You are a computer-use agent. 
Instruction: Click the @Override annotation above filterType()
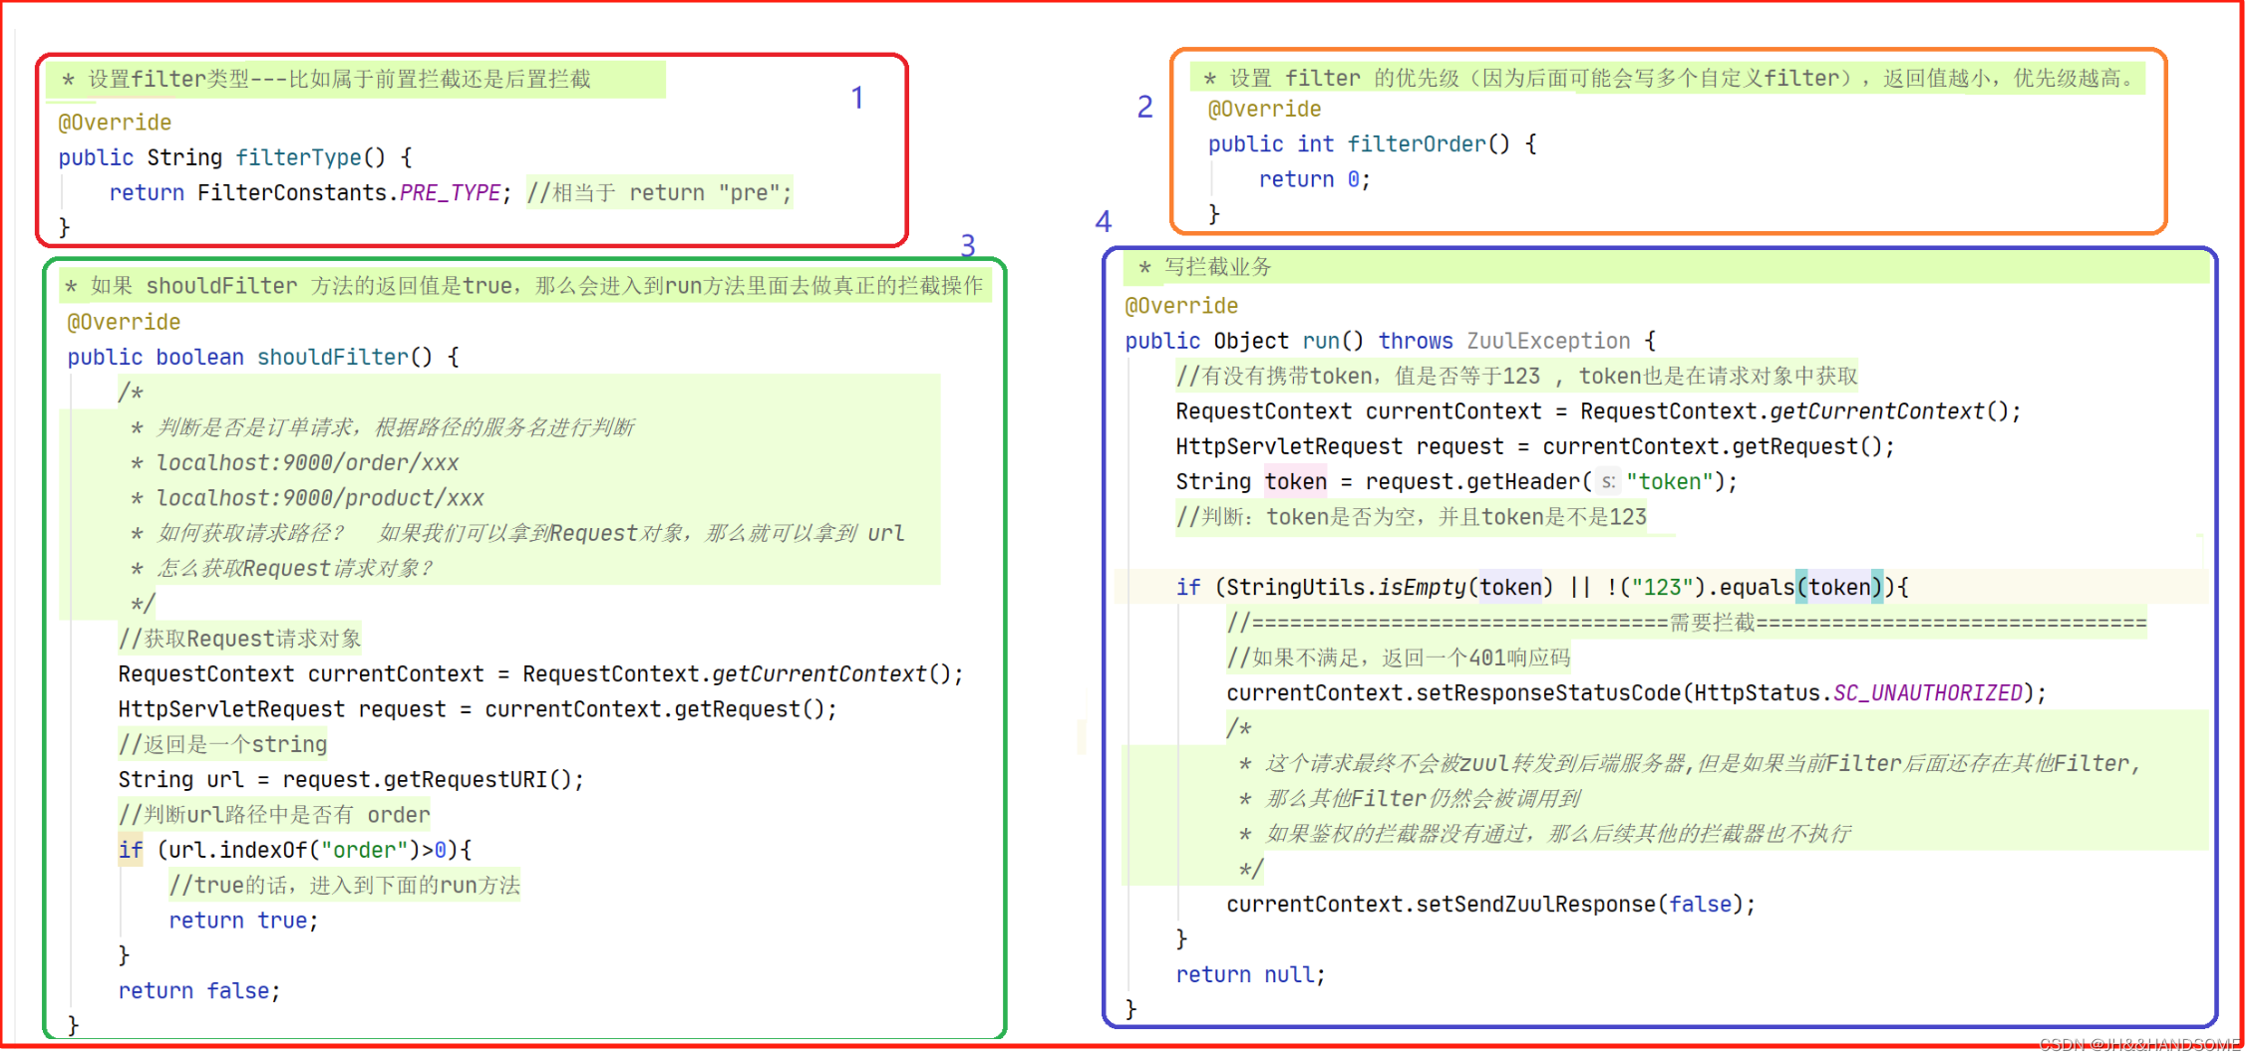[115, 123]
